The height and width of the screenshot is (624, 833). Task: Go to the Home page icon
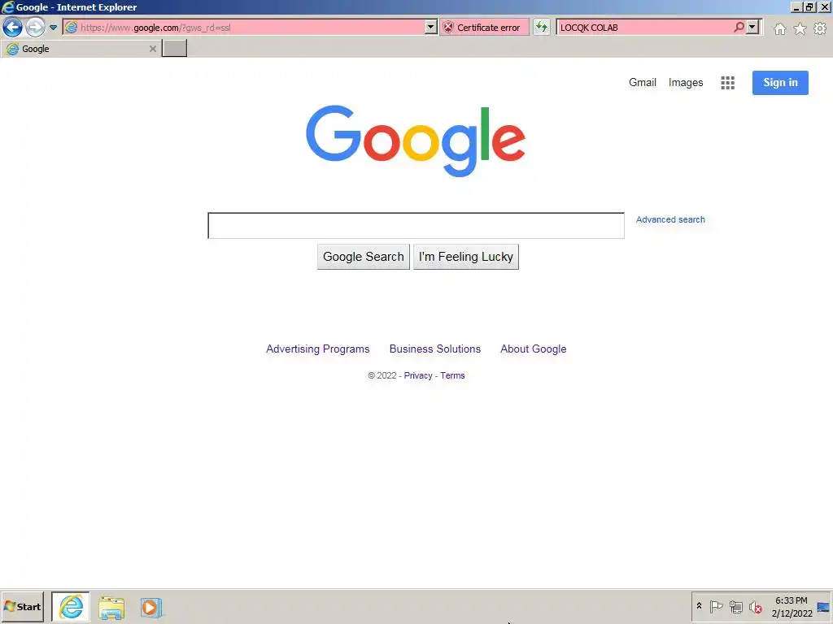pos(779,28)
